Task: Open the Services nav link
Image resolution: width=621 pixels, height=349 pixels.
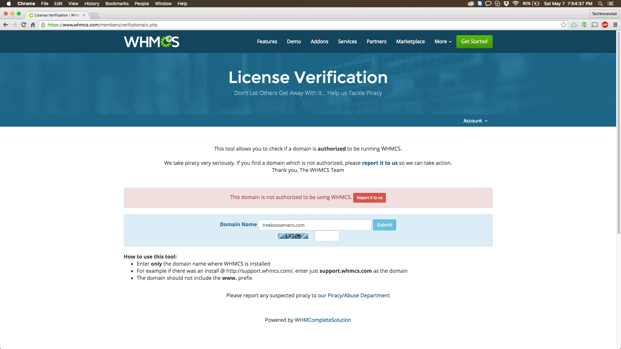Action: 347,42
